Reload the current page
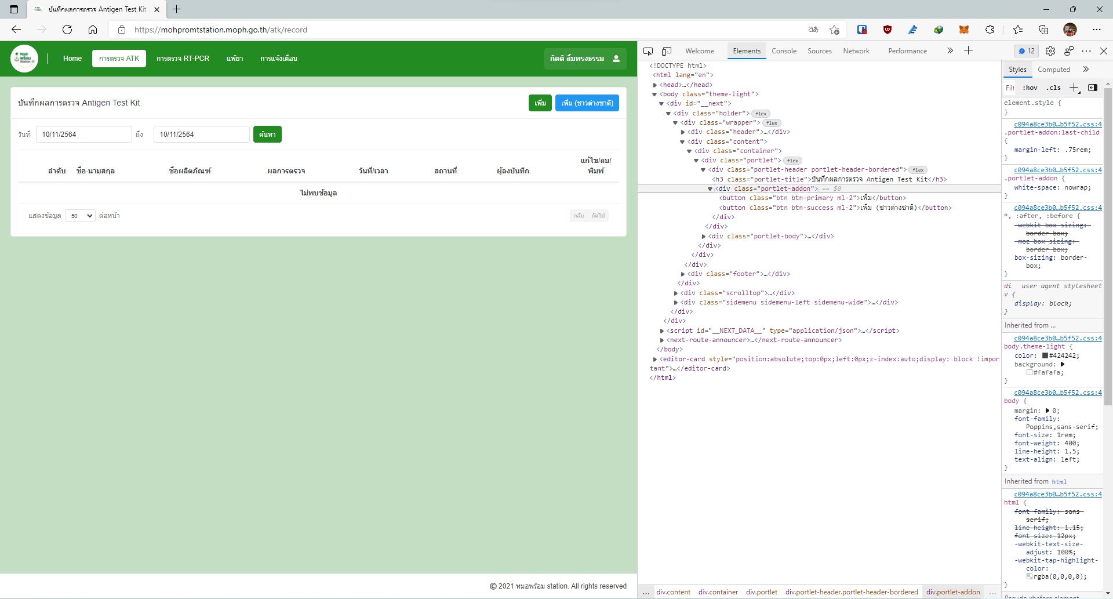 tap(67, 30)
